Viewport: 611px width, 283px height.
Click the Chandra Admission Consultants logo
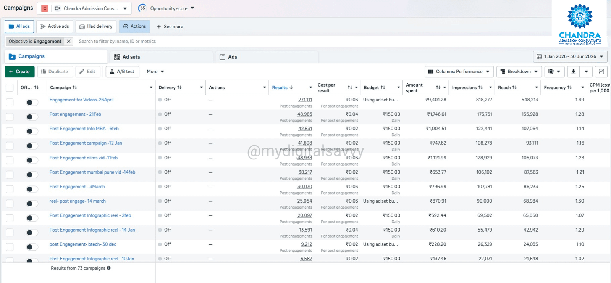pyautogui.click(x=580, y=24)
